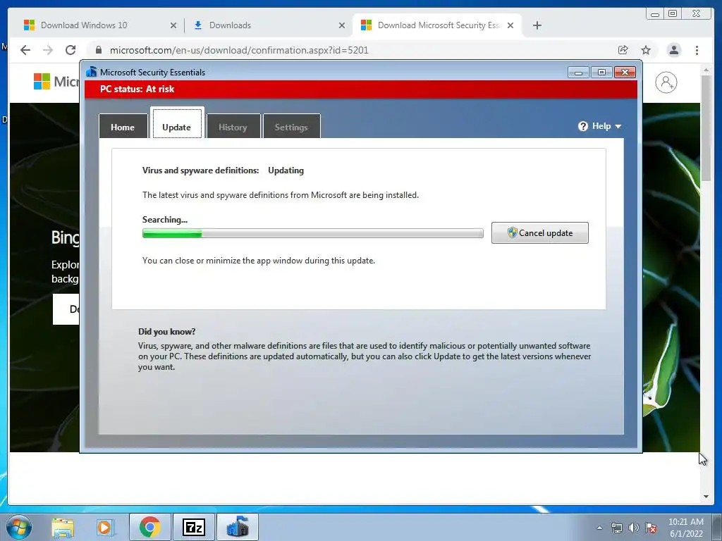
Task: Click the scroll up arrow in Chrome
Action: (706, 70)
